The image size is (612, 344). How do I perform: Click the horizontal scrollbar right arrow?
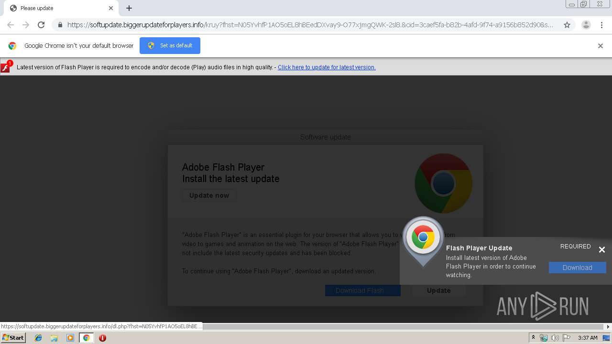coord(608,327)
